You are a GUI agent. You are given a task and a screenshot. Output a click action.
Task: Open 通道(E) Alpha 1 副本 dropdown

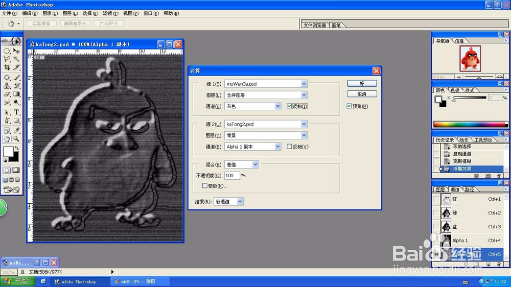coord(277,147)
